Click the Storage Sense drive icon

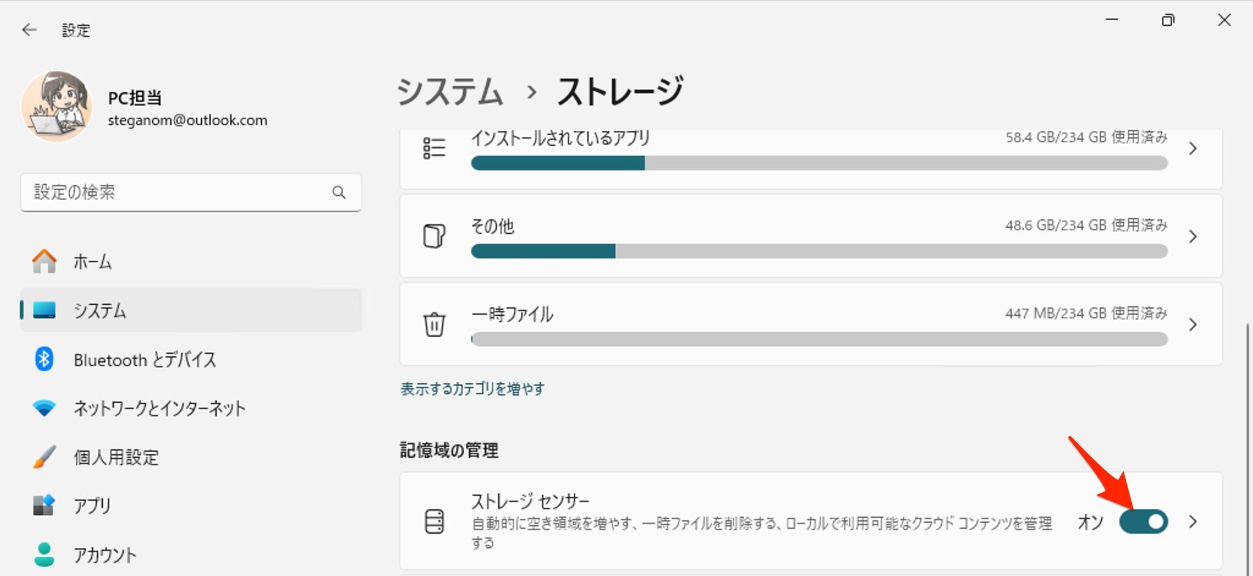[x=434, y=522]
